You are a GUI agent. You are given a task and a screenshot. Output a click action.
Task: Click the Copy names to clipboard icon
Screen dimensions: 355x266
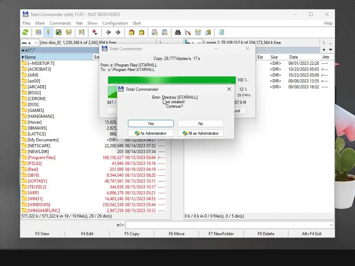208,32
